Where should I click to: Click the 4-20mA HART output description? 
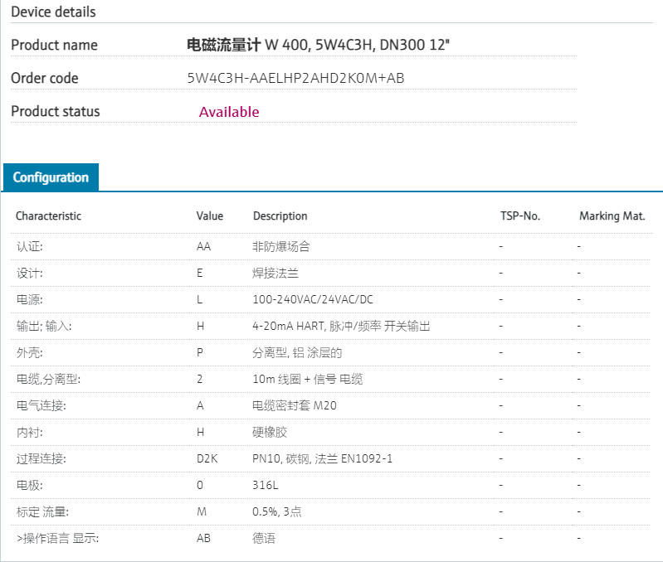(341, 327)
